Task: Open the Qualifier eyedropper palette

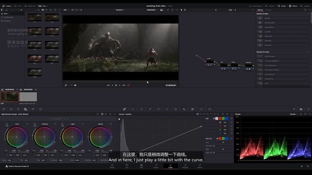Action: 150,109
